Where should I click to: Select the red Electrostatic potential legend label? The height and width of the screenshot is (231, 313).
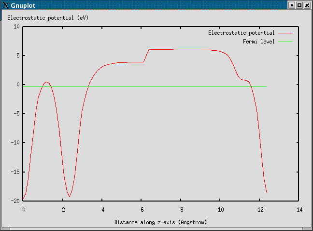(x=241, y=33)
